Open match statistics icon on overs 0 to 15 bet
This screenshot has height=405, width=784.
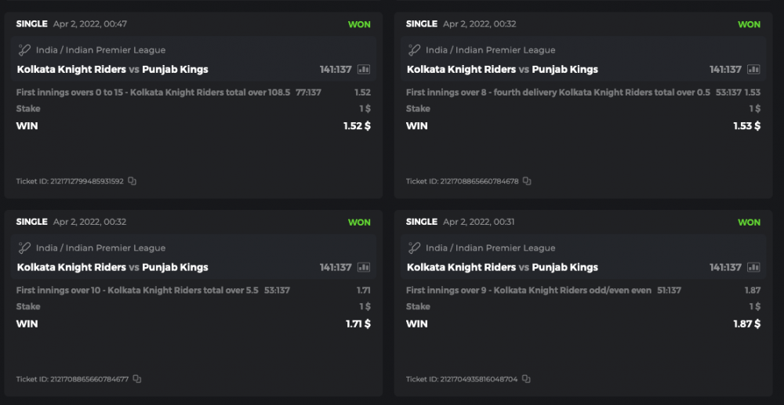(x=364, y=69)
